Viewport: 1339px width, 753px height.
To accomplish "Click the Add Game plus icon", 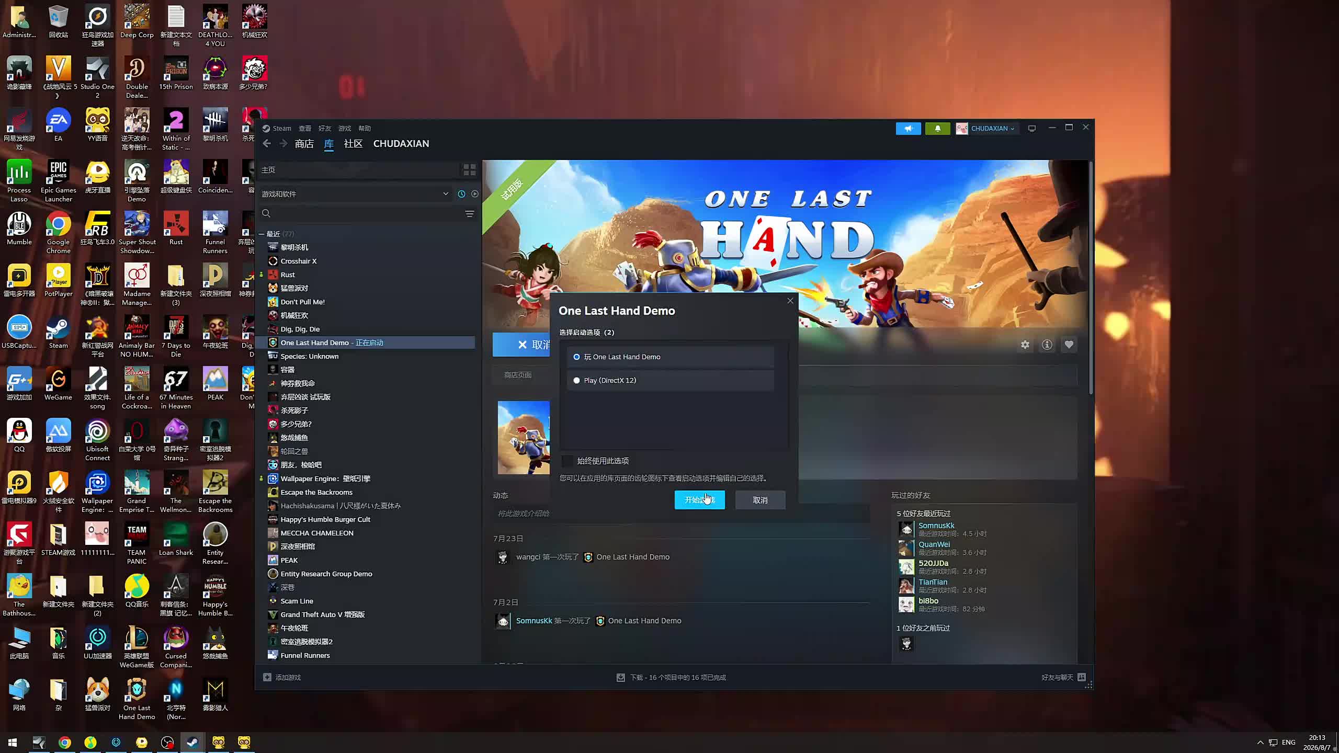I will click(267, 677).
